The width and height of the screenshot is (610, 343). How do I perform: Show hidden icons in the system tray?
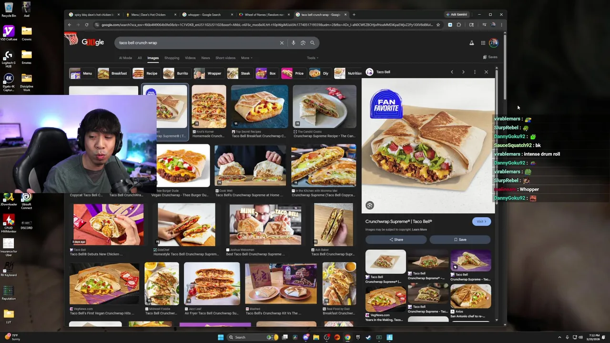point(559,337)
